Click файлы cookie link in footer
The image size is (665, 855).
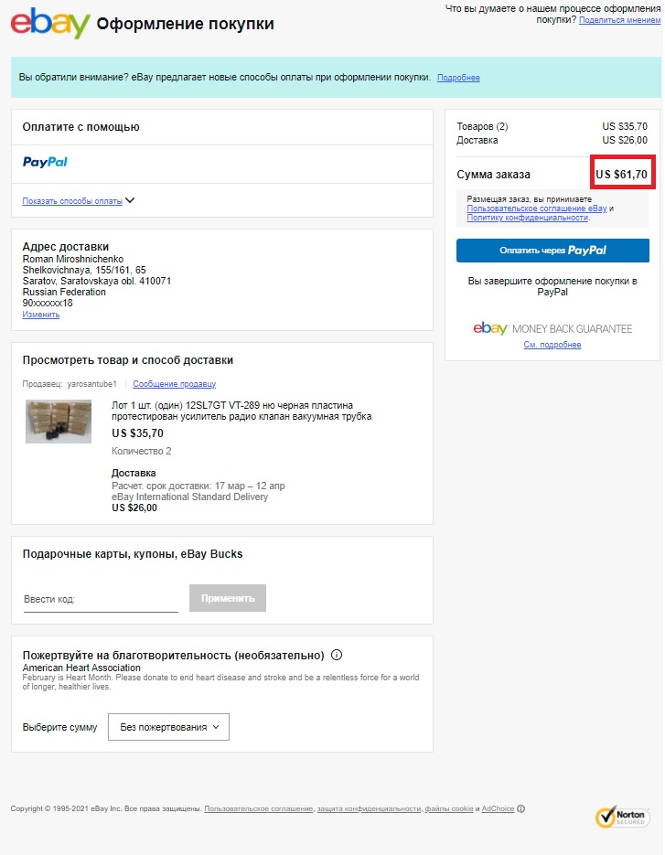point(449,808)
